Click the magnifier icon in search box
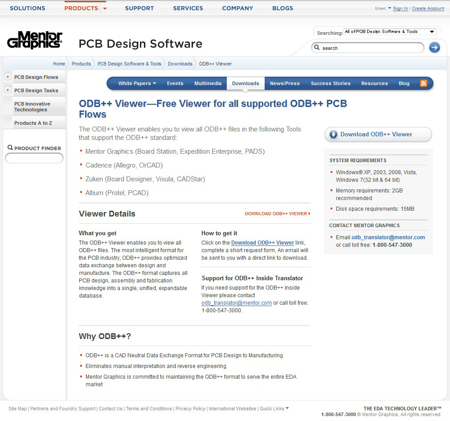450x421 pixels. click(317, 48)
